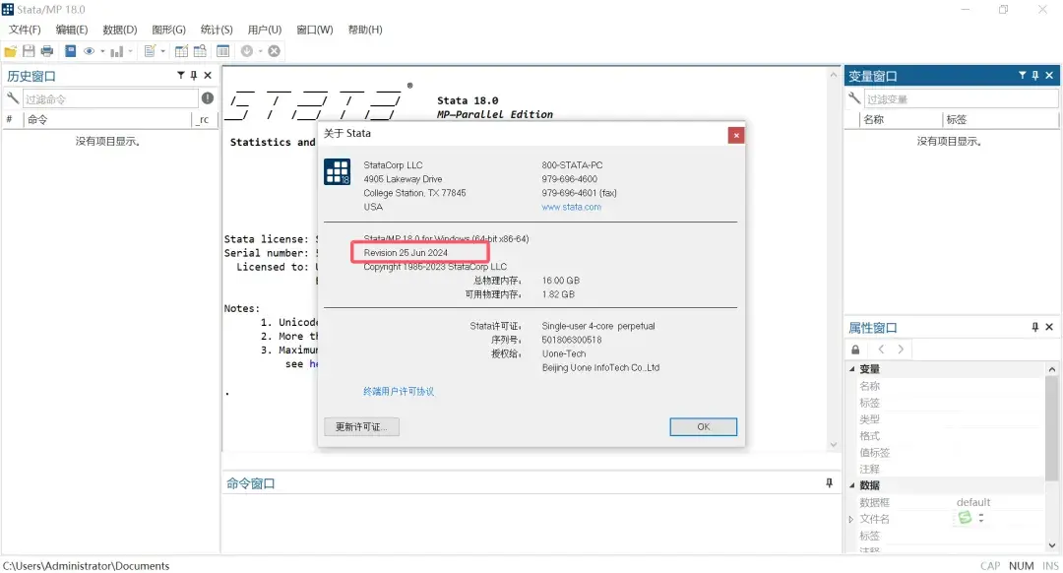Collapse the 数据 group in Properties
This screenshot has height=573, width=1063.
coord(852,484)
